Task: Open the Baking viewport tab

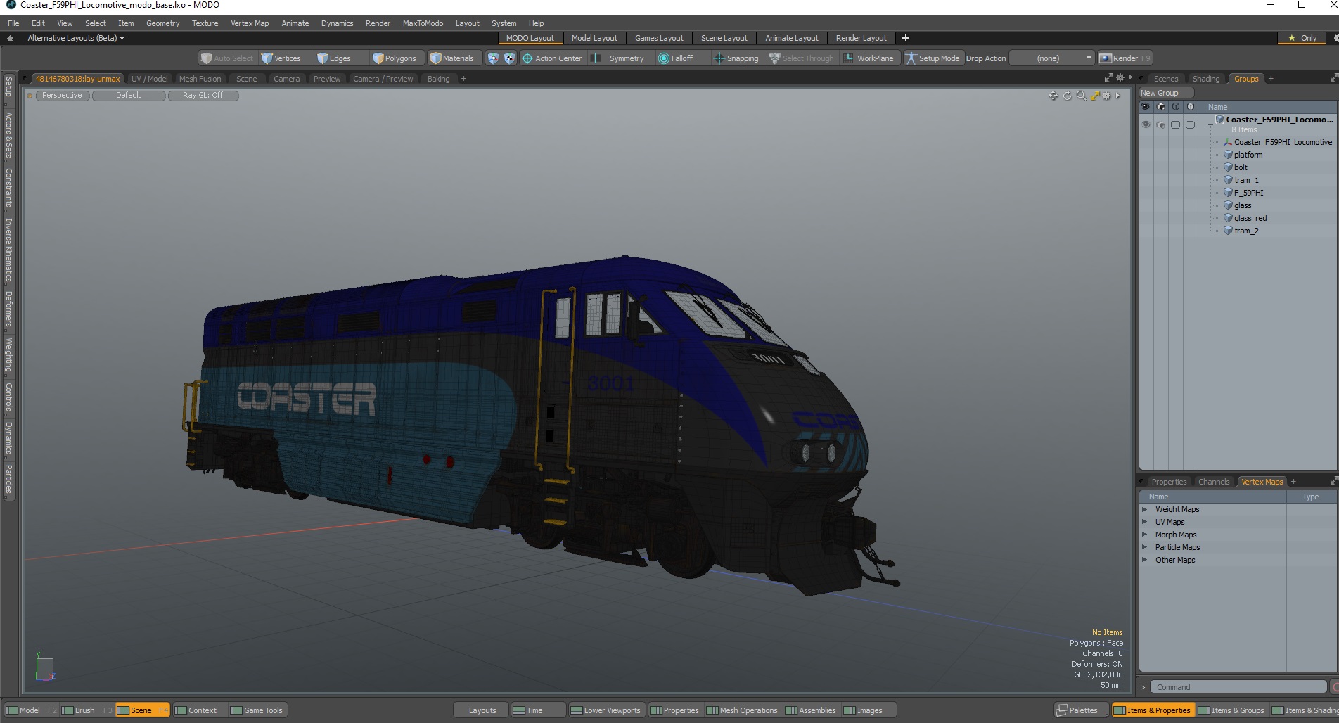Action: [438, 79]
